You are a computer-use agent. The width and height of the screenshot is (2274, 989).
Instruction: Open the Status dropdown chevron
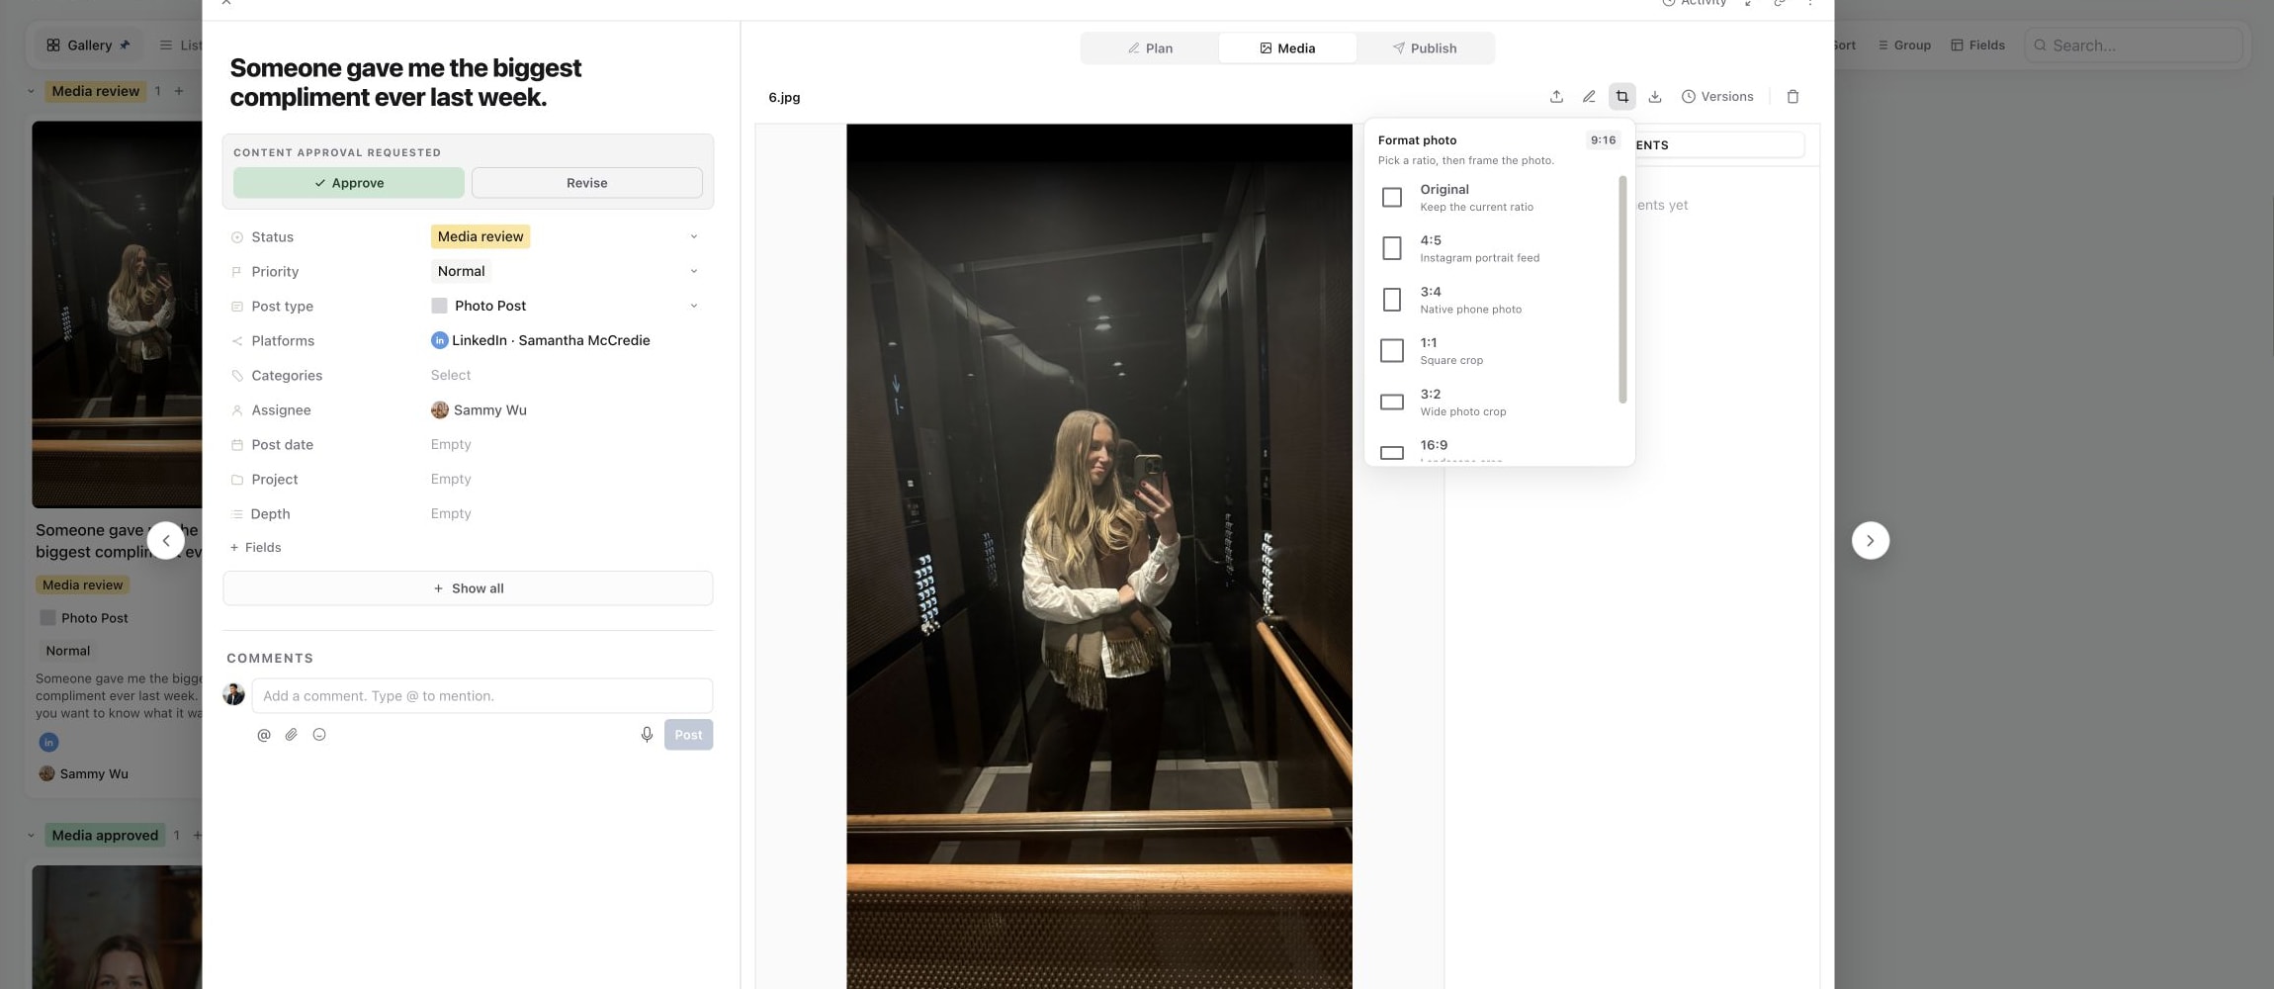pos(694,237)
